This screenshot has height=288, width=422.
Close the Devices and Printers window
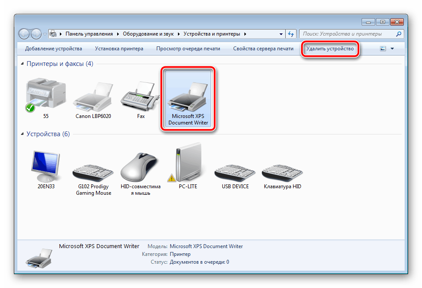point(397,22)
